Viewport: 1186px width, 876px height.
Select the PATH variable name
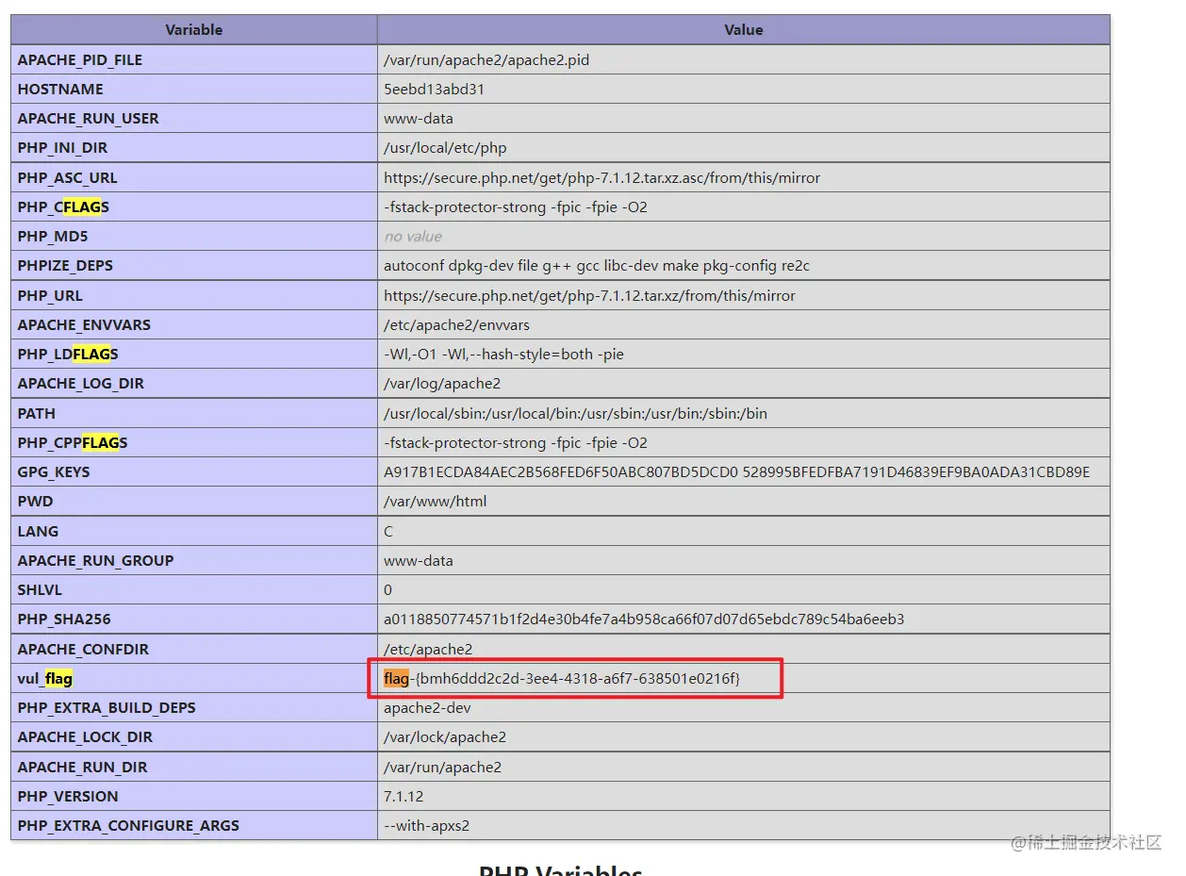[37, 414]
